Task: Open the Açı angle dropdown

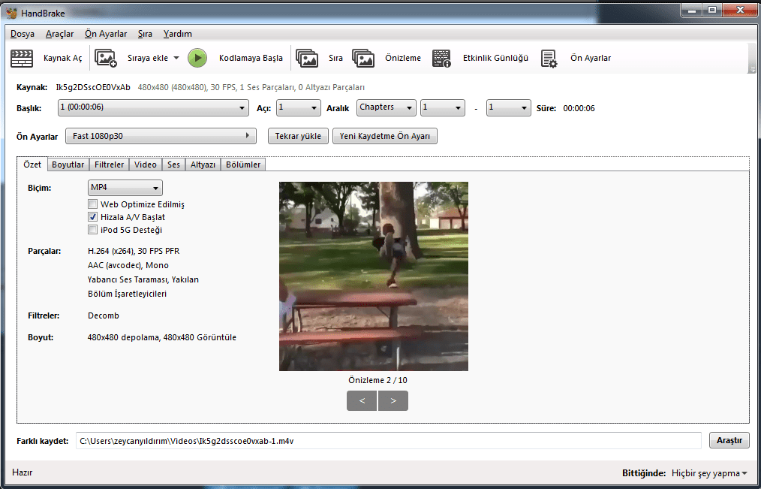Action: coord(299,108)
